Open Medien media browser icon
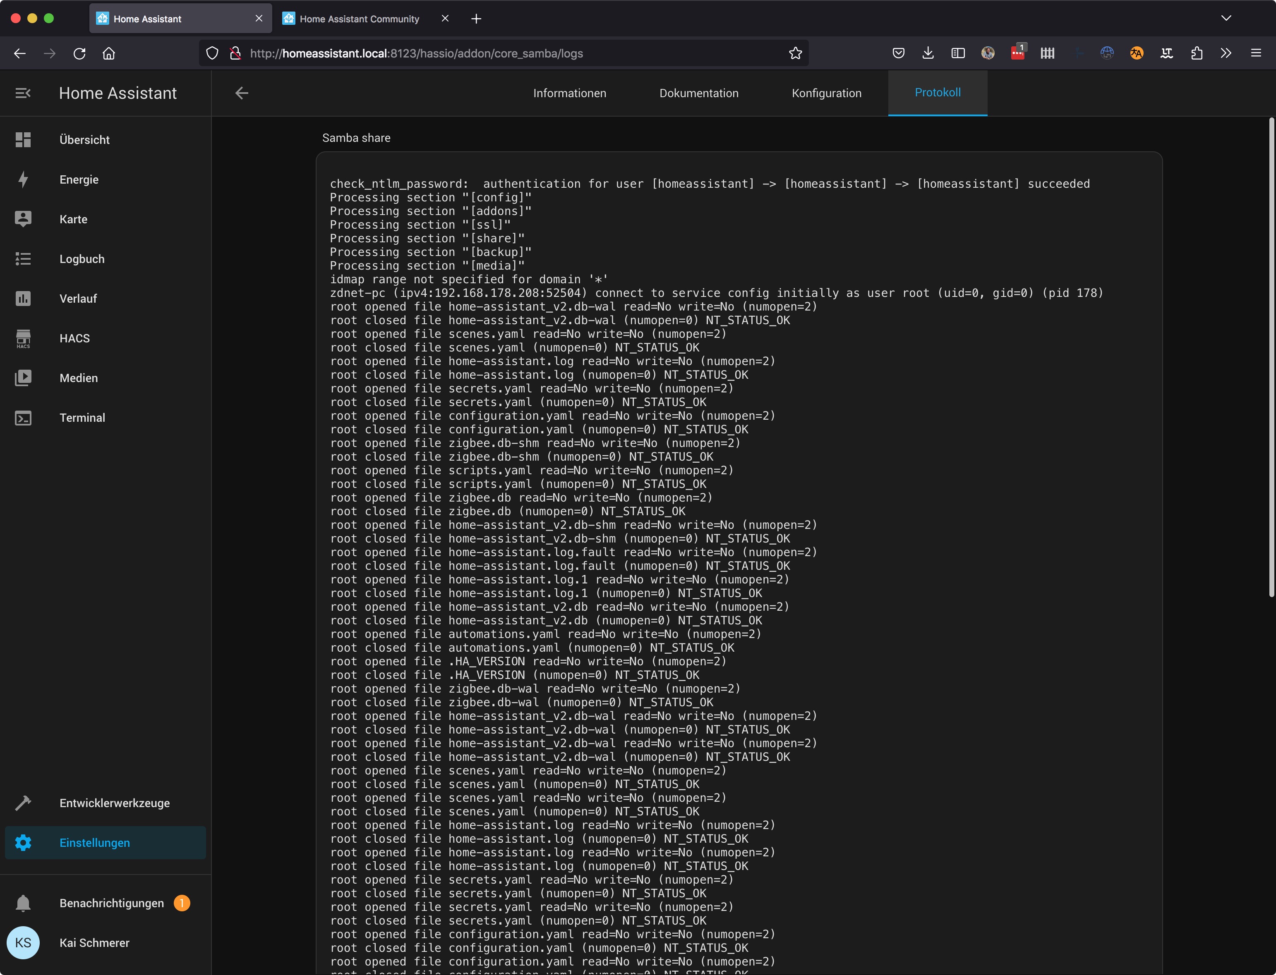 23,378
